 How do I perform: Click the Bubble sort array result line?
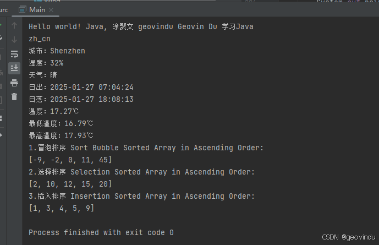pos(70,160)
